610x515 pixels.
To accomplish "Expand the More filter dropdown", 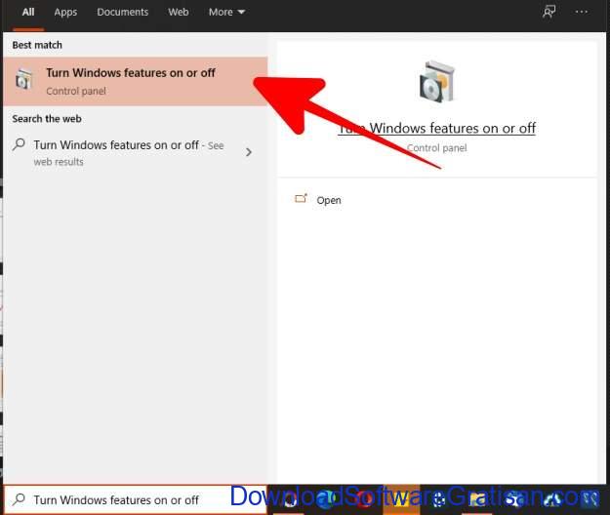I will click(226, 13).
